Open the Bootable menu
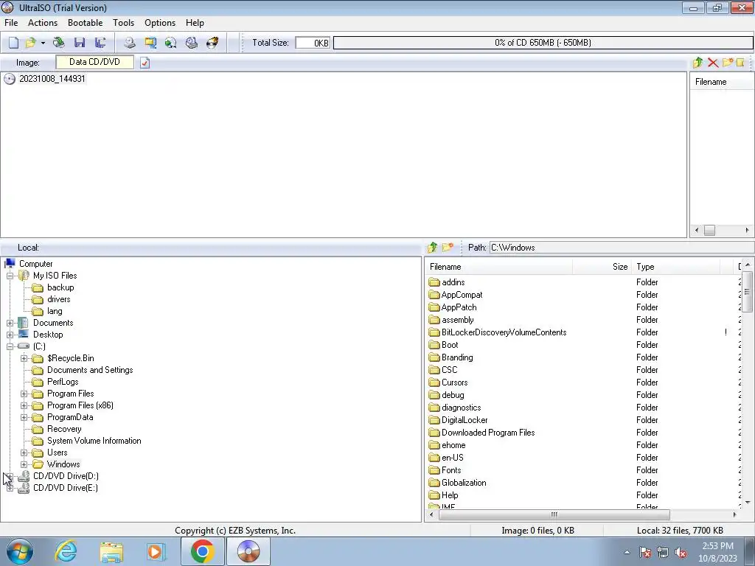 point(86,23)
